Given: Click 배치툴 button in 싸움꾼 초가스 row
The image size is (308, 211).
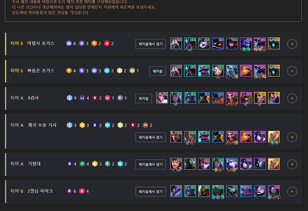Looking at the screenshot, I should (x=157, y=71).
